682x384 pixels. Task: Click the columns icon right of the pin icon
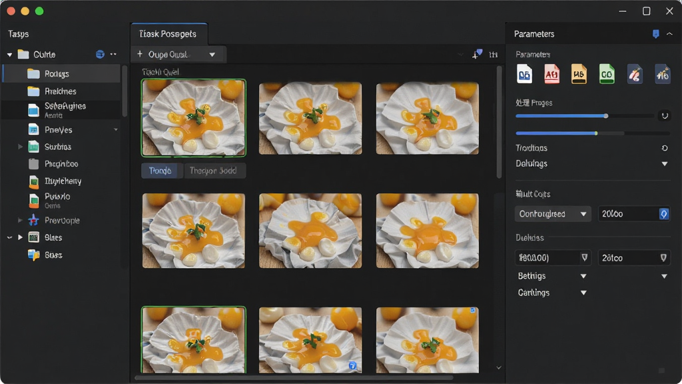(494, 55)
